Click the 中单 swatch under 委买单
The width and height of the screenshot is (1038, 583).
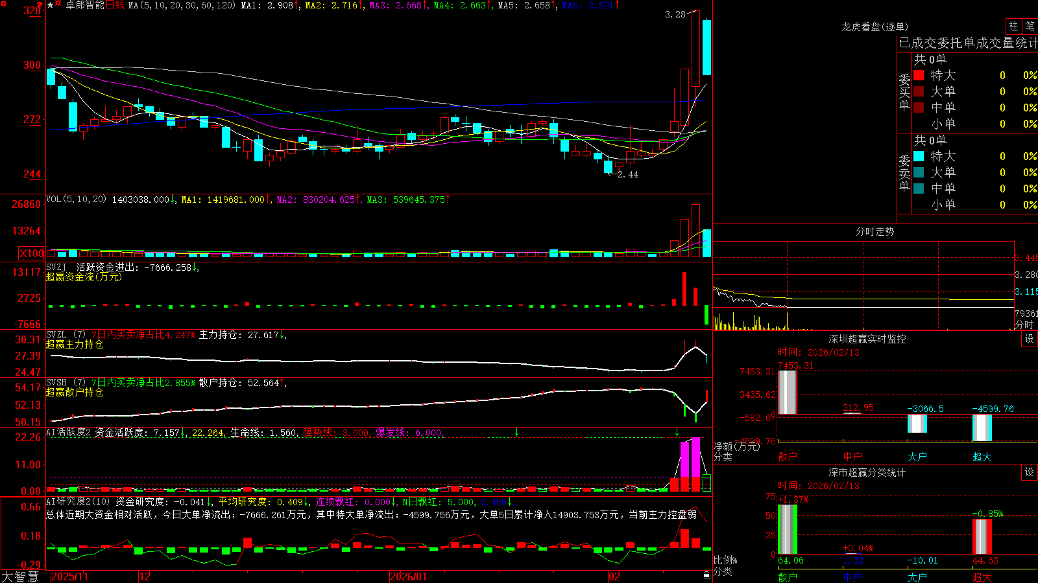point(919,108)
